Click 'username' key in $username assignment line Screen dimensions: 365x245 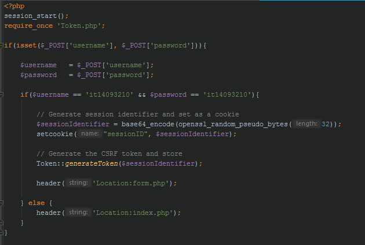[126, 65]
